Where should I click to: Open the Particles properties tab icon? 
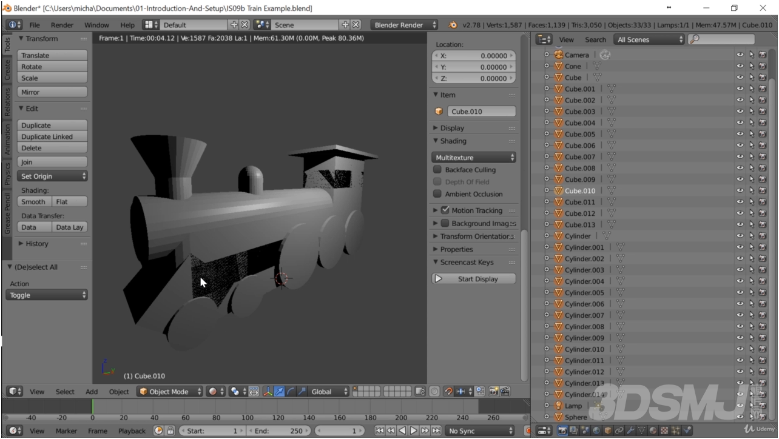675,430
